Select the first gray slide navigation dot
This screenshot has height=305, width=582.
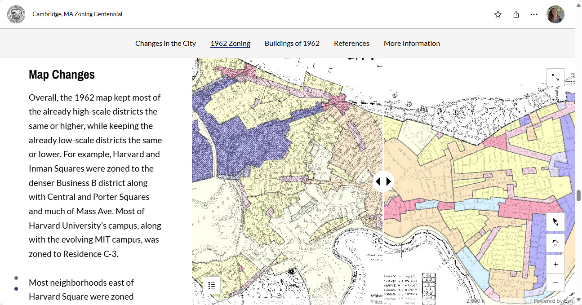16,278
